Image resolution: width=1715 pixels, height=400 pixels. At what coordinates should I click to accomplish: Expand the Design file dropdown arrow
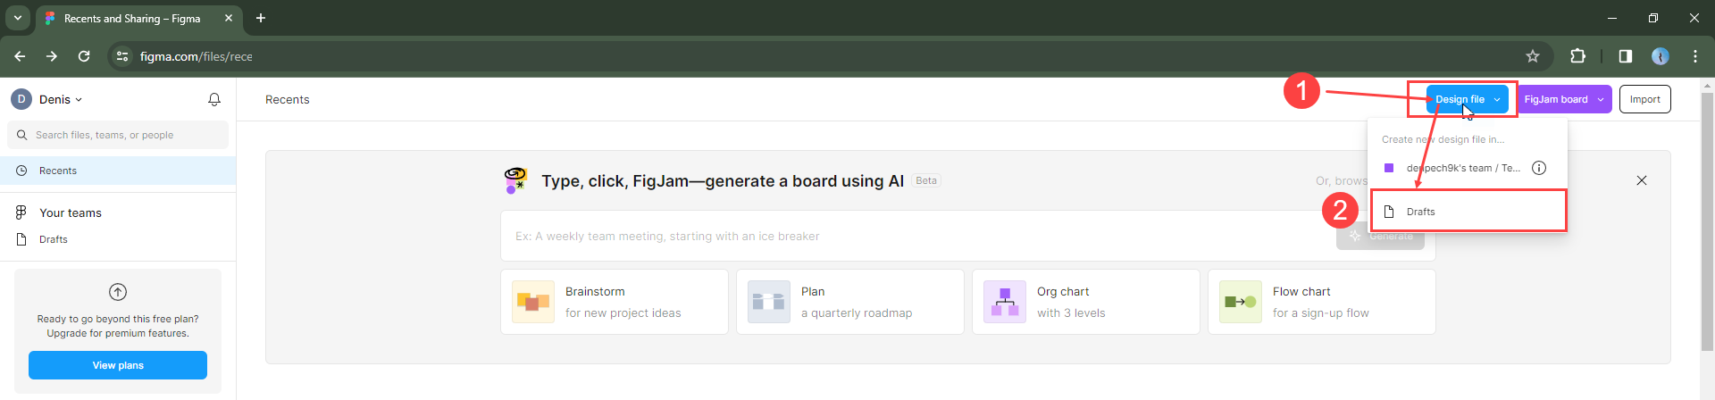point(1497,99)
